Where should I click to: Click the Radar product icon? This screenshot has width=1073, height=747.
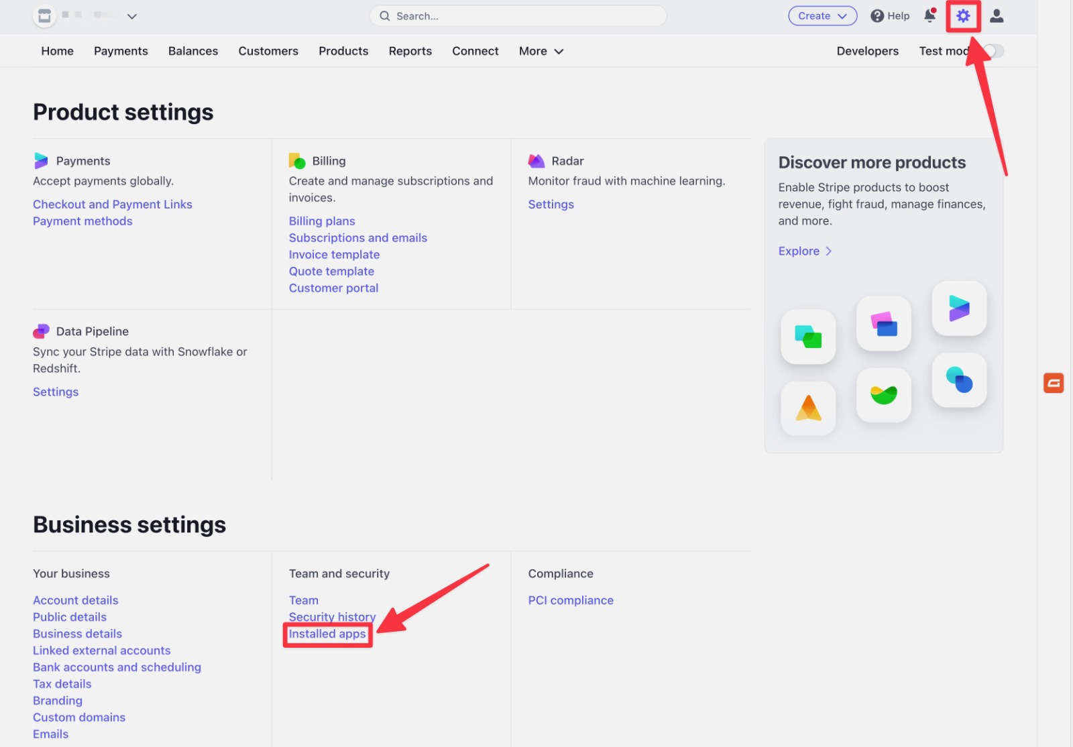pyautogui.click(x=536, y=161)
